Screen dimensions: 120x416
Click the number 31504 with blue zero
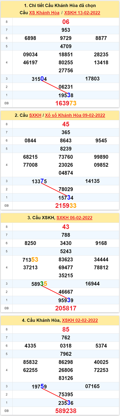point(39,79)
